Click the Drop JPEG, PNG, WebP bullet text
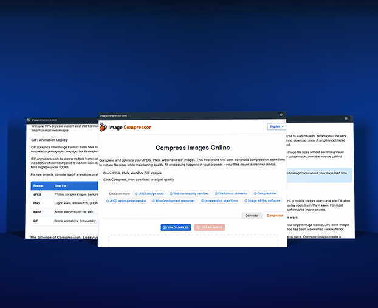The width and height of the screenshot is (378, 308). pyautogui.click(x=132, y=173)
